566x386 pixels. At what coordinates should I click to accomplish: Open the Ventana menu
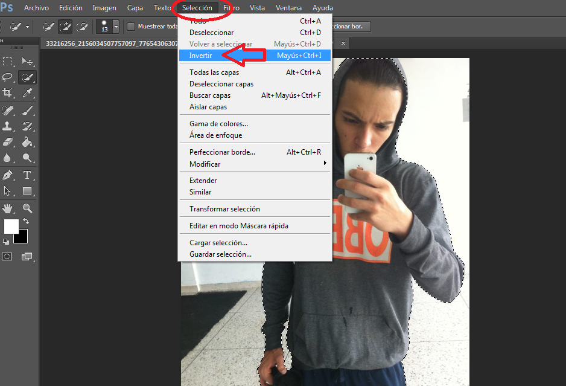288,8
